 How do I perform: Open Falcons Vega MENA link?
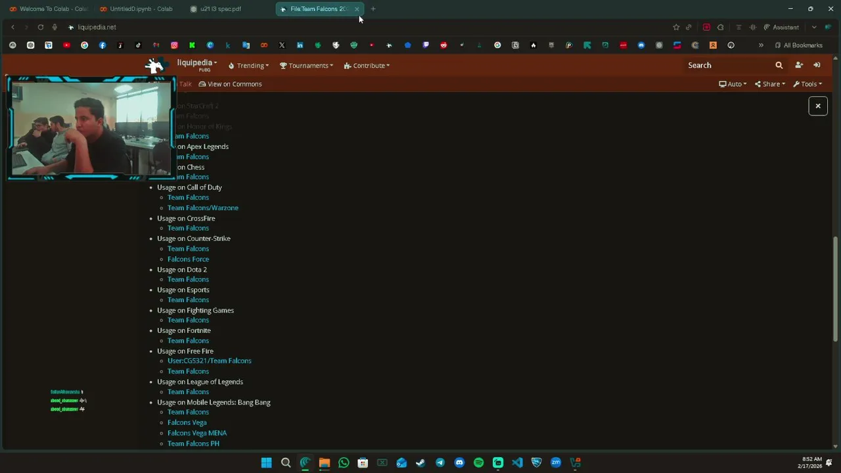pos(197,433)
